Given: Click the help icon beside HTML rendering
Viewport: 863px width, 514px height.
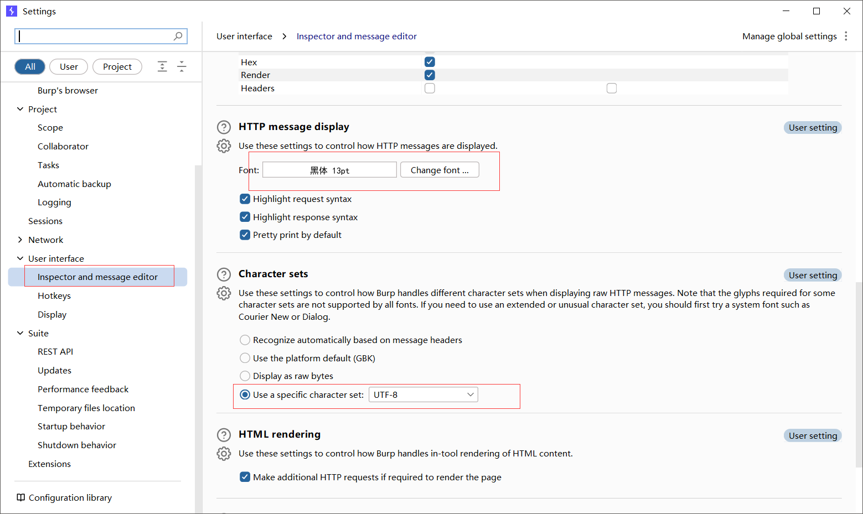Looking at the screenshot, I should coord(224,435).
